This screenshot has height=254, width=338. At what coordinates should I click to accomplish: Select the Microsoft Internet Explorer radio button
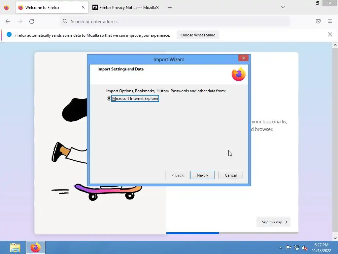tap(109, 99)
